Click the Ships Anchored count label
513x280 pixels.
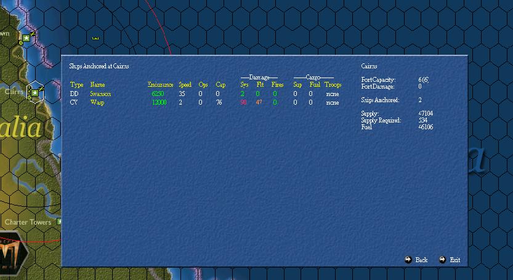coord(380,100)
